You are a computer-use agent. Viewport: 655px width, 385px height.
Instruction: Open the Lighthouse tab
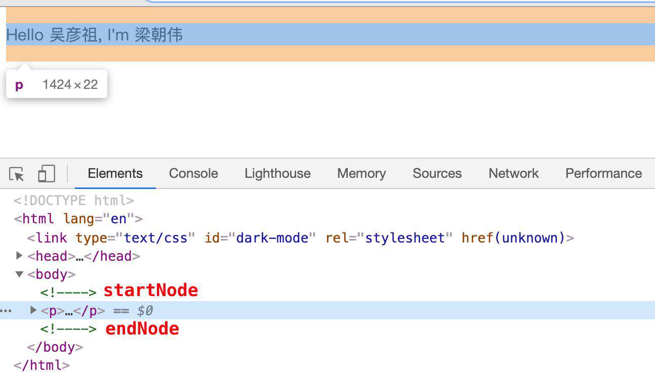[x=277, y=174]
